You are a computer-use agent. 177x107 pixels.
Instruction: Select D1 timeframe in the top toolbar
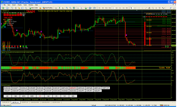[120, 8]
